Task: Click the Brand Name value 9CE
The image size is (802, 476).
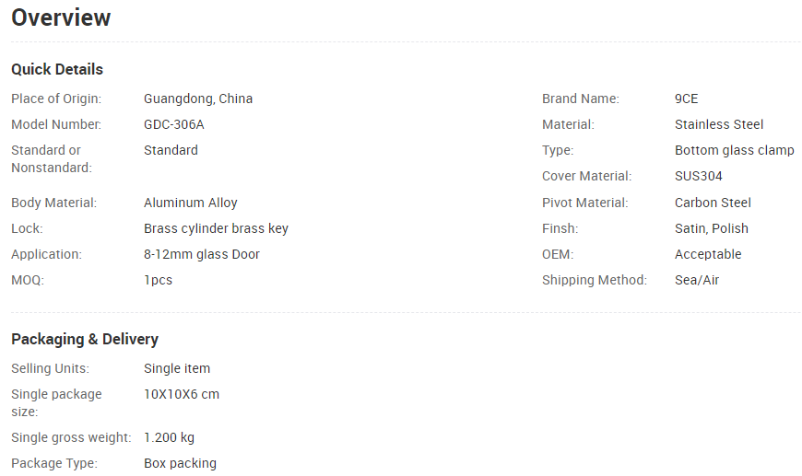Action: [687, 99]
